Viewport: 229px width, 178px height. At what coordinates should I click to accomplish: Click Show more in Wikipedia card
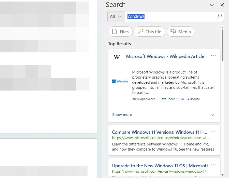tap(122, 115)
